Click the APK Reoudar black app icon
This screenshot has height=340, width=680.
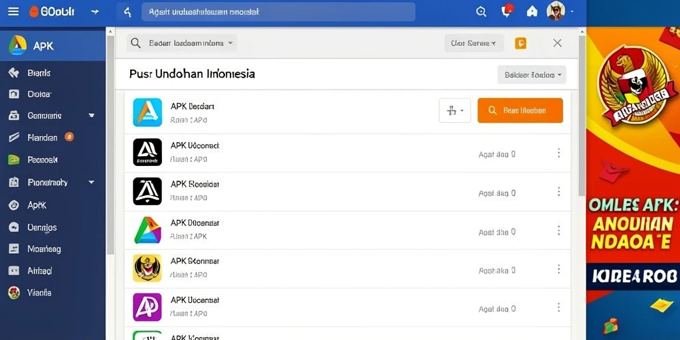(x=147, y=191)
